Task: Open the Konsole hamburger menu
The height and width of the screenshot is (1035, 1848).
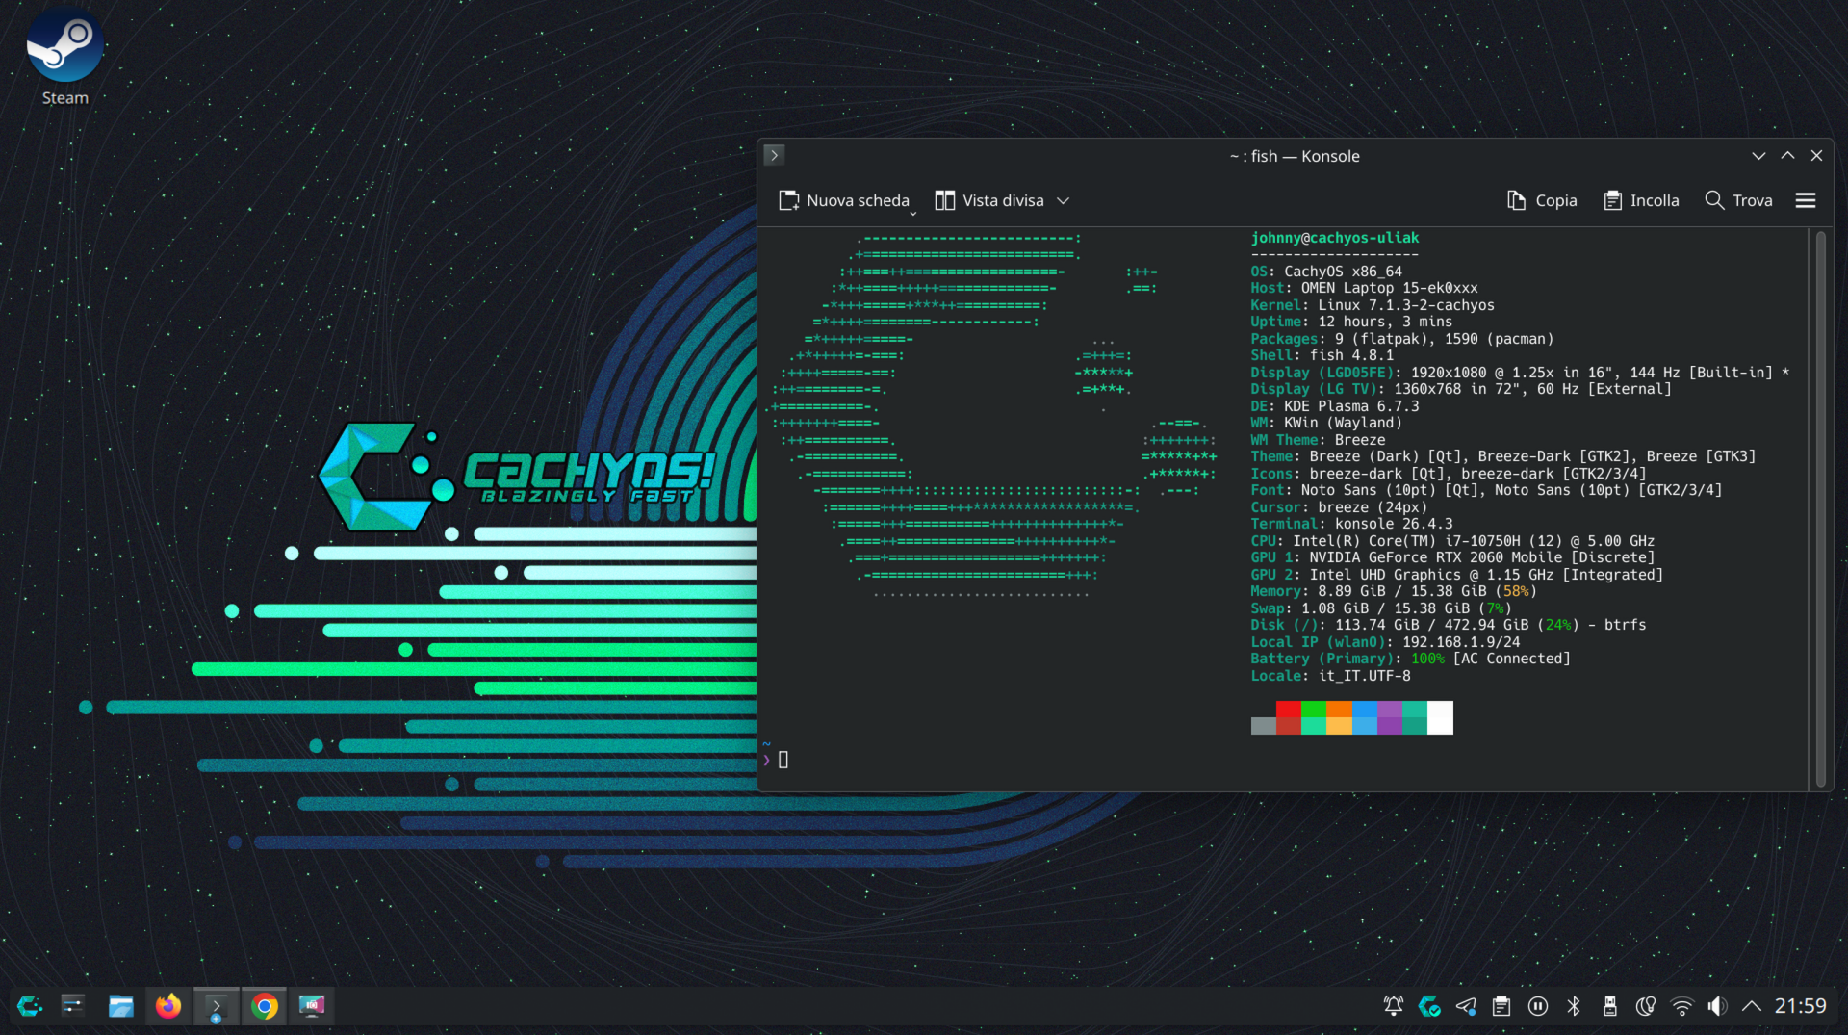Action: (x=1806, y=200)
